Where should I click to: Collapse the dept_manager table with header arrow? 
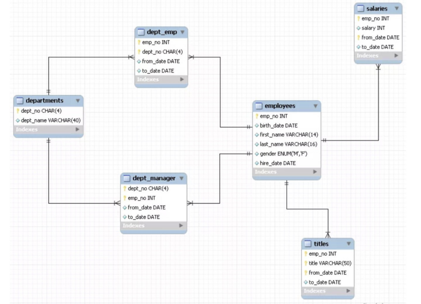[x=182, y=178]
